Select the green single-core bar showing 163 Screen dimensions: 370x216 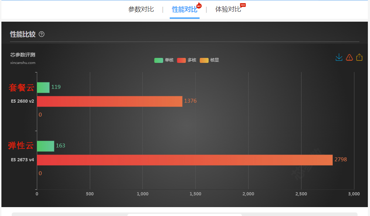pos(45,146)
